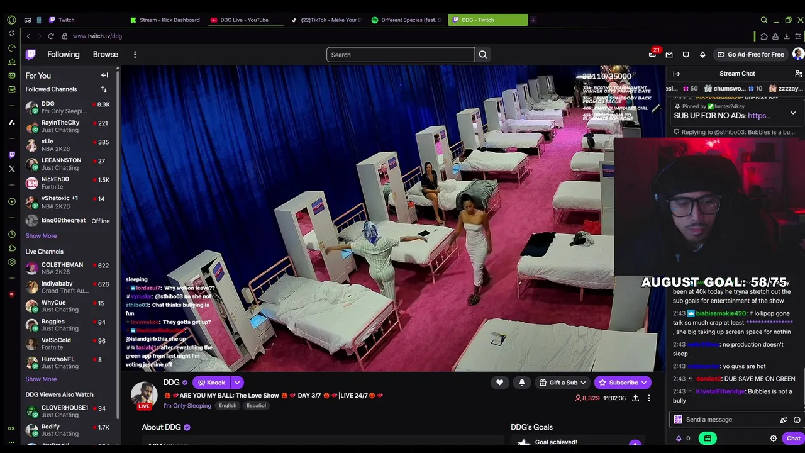Image resolution: width=805 pixels, height=453 pixels.
Task: Open indiyababy channel in sidebar
Action: pyautogui.click(x=68, y=288)
